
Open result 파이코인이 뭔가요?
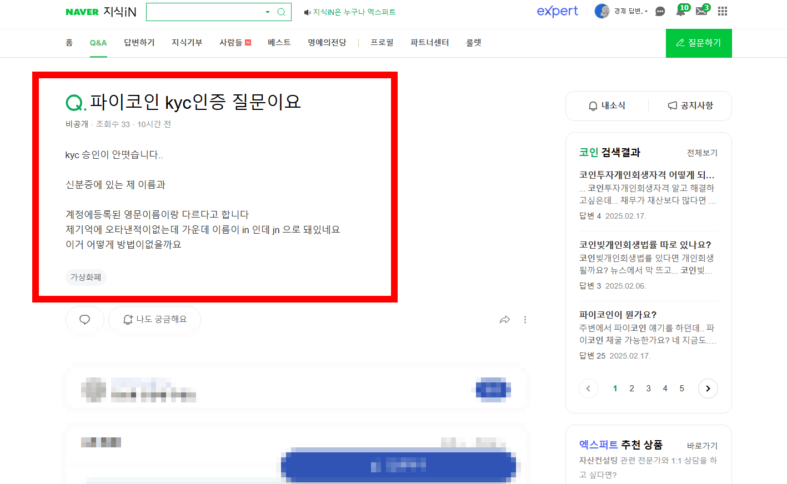pos(618,315)
